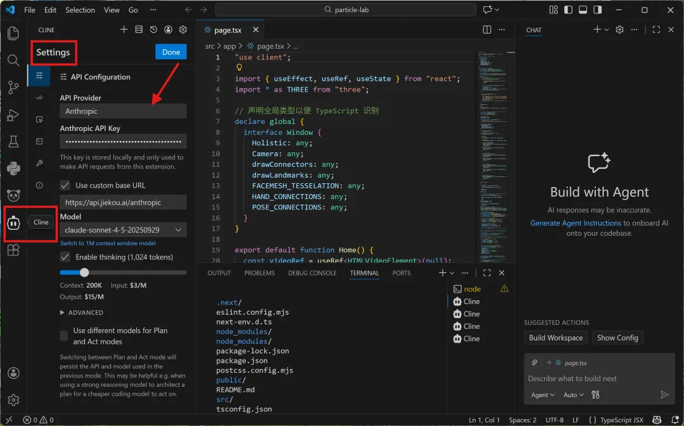The image size is (684, 426).
Task: Switch to the PROBLEMS panel tab
Action: [260, 273]
